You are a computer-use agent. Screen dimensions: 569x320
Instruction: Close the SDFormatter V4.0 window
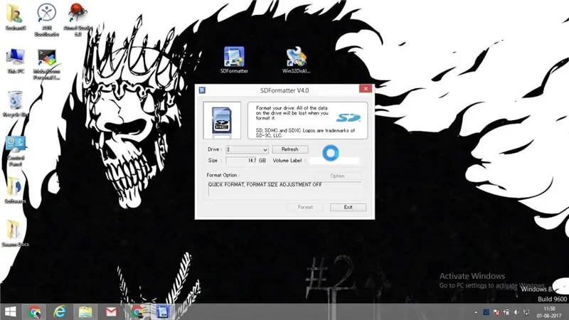tap(366, 89)
